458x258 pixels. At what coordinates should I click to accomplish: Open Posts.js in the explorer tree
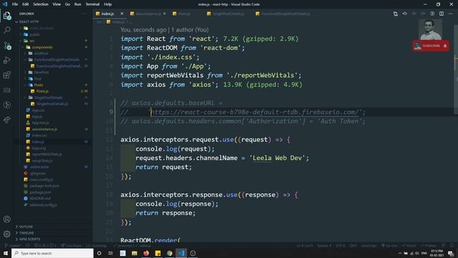point(43,91)
